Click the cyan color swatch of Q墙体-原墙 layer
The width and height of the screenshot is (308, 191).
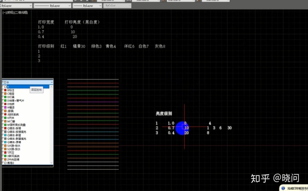[x=5, y=142]
